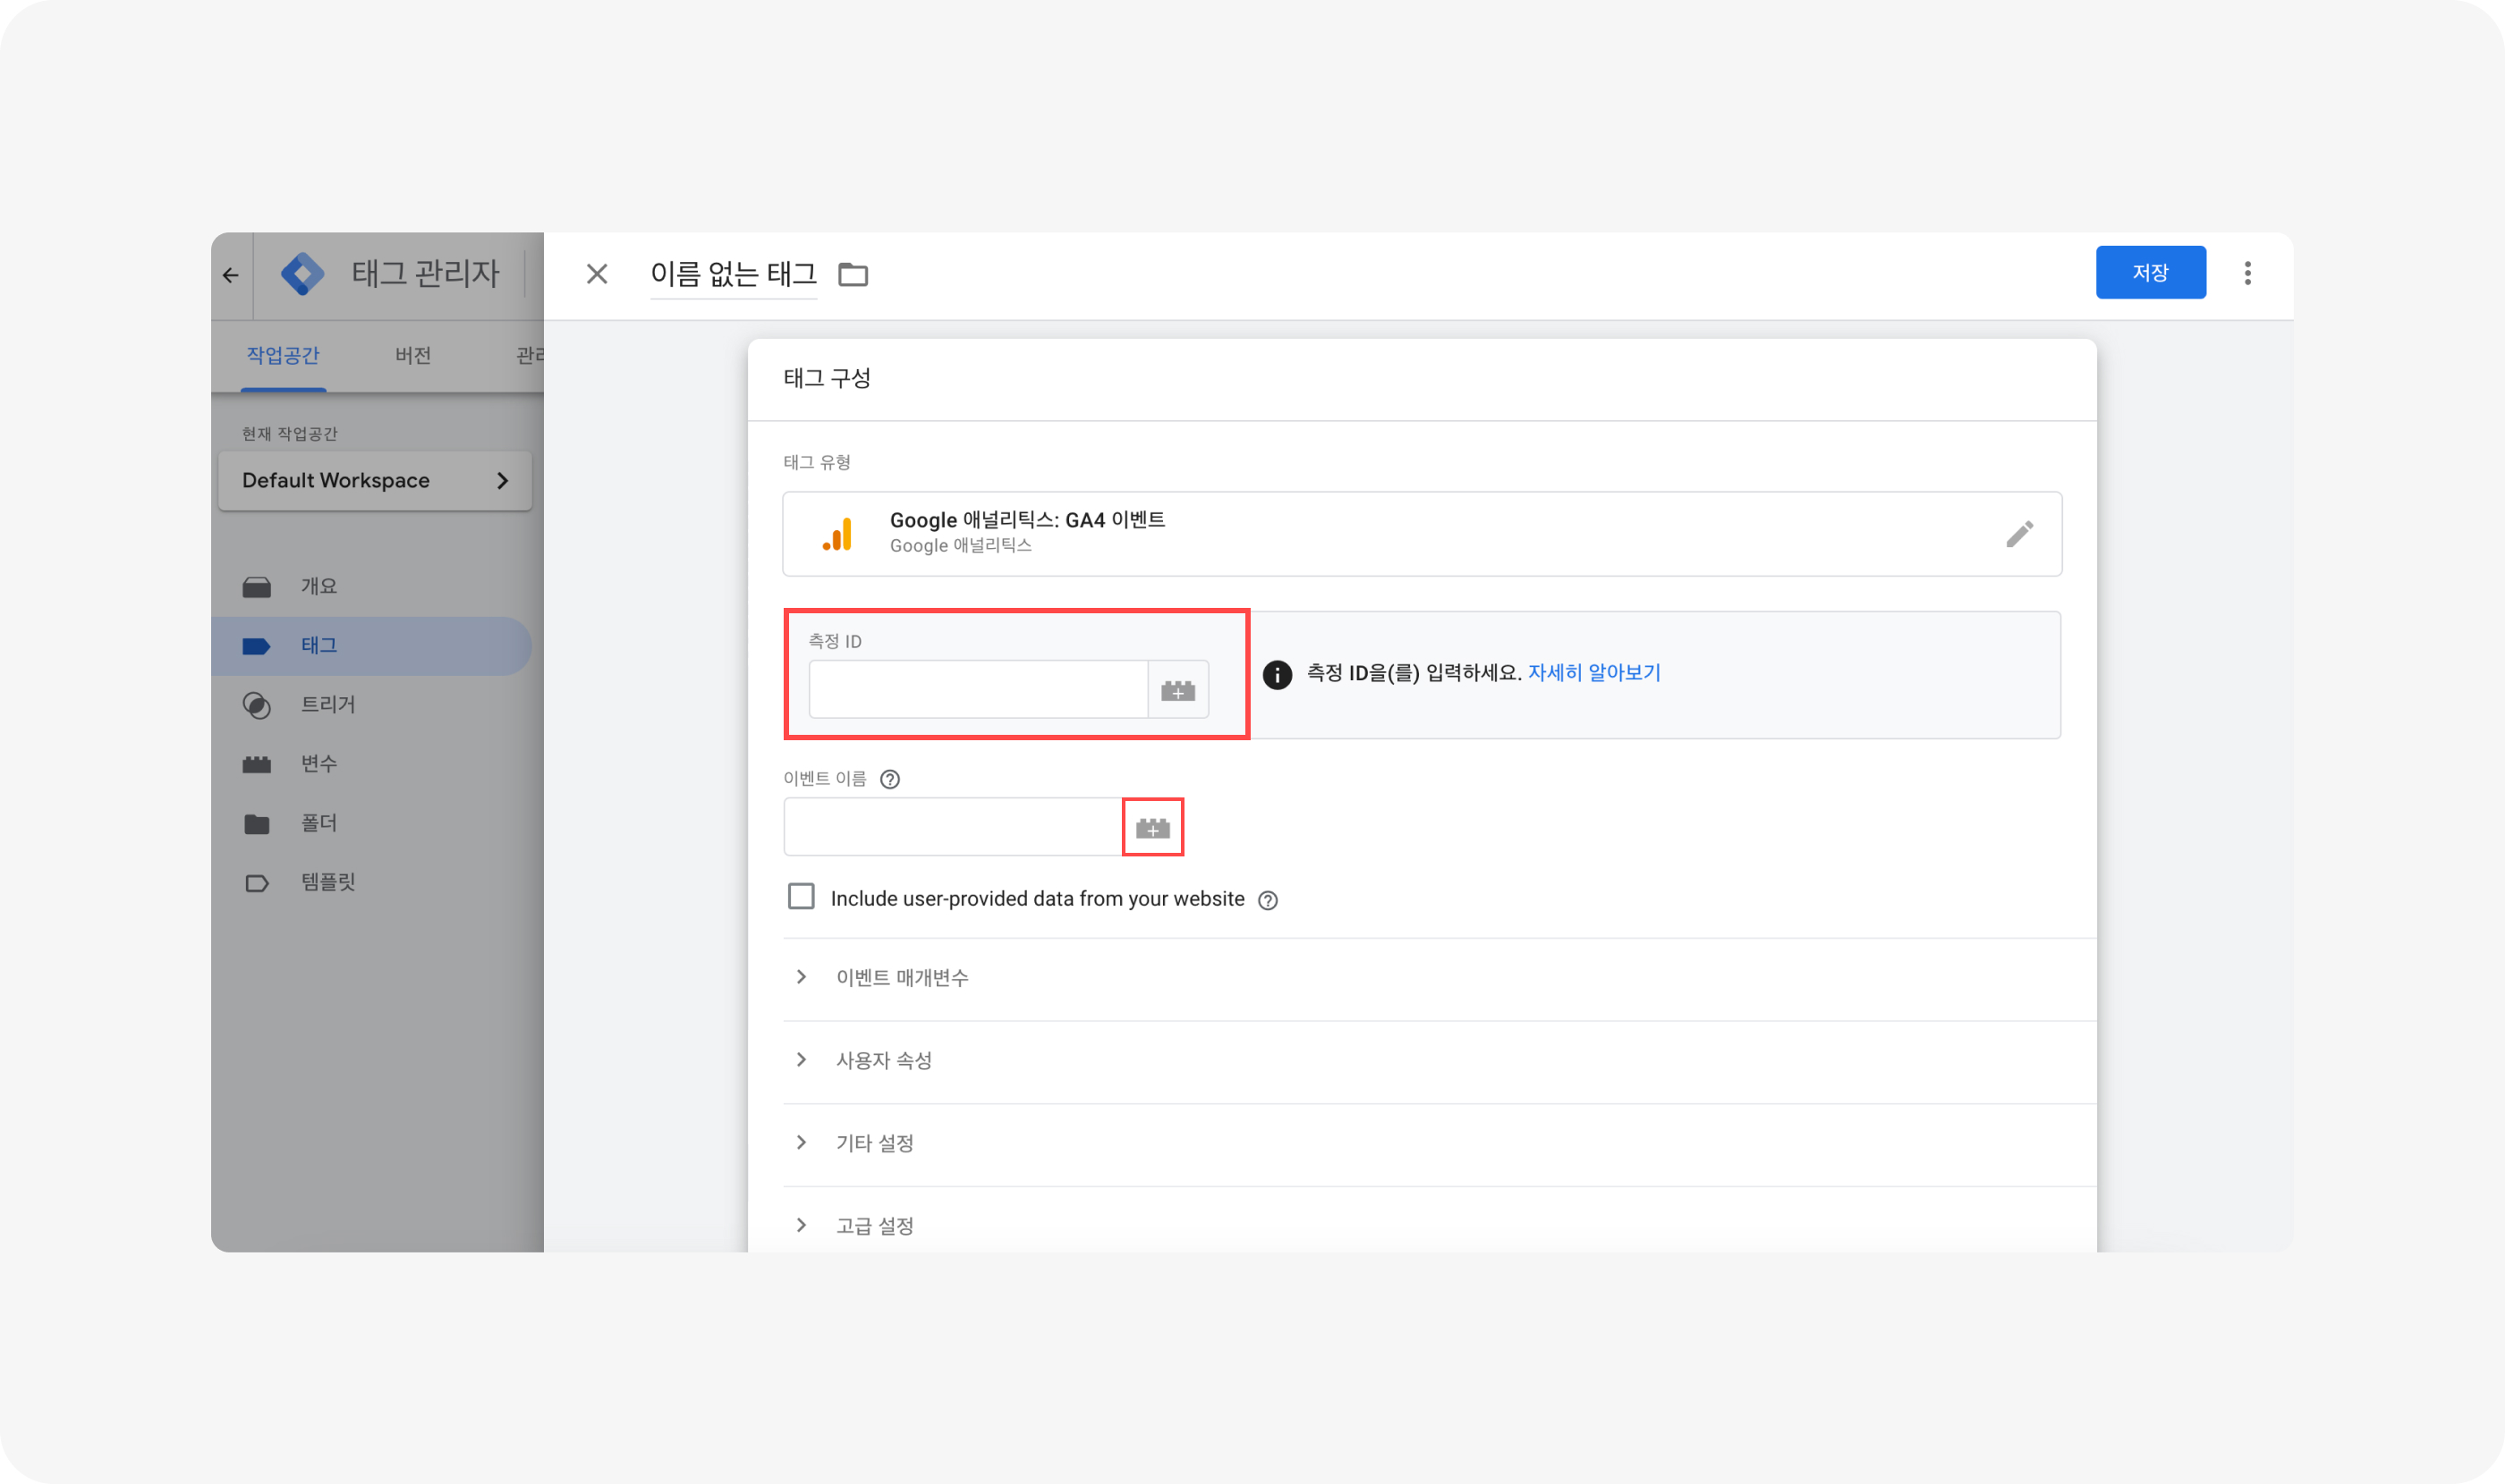Switch to the 작업공간 tab
The width and height of the screenshot is (2505, 1484).
coord(284,356)
